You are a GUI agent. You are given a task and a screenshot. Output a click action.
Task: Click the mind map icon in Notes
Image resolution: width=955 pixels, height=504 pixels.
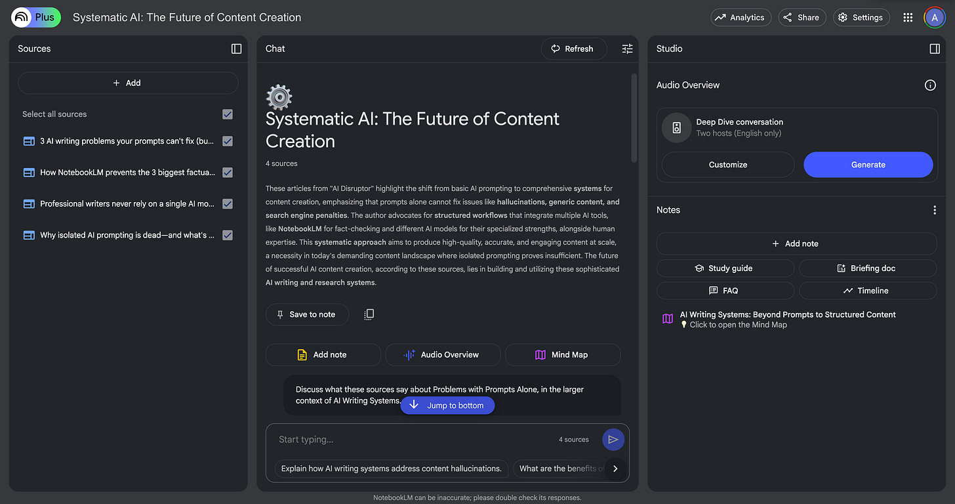pyautogui.click(x=668, y=319)
